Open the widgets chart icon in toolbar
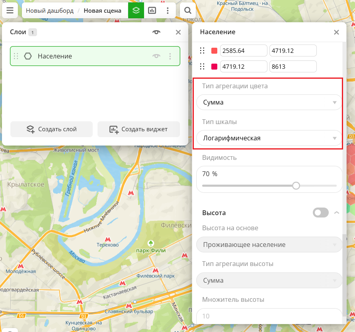The height and width of the screenshot is (332, 355). point(152,10)
